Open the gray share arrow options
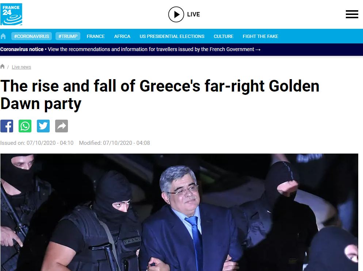363x271 pixels. pyautogui.click(x=62, y=126)
